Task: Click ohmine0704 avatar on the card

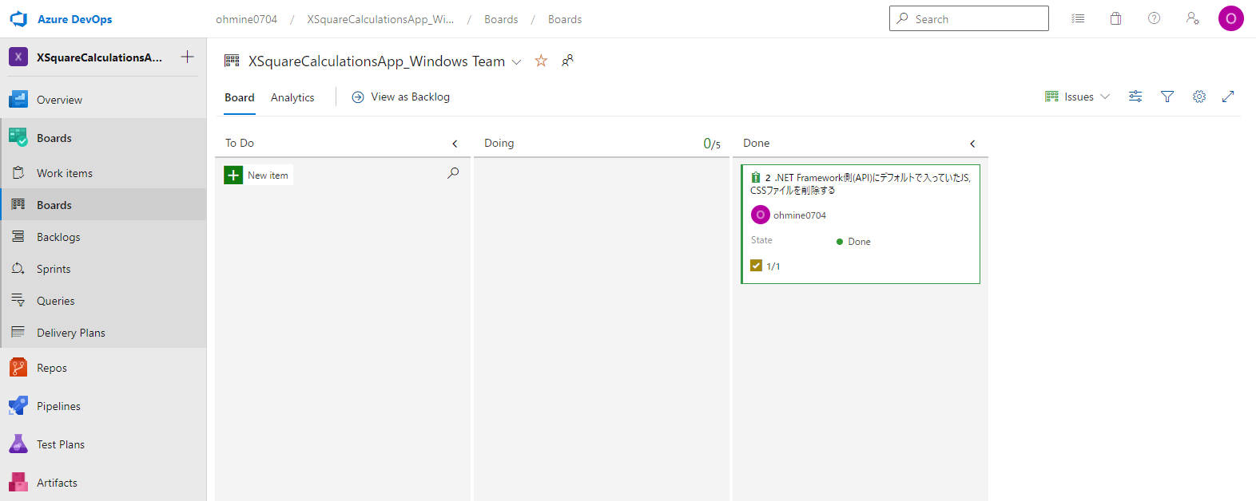Action: coord(761,215)
